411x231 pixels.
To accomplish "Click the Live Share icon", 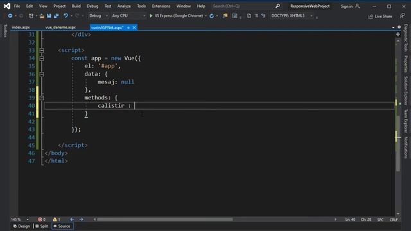I will [371, 17].
